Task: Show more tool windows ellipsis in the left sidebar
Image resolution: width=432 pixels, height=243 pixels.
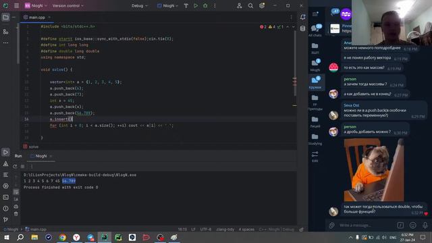Action: point(5,43)
